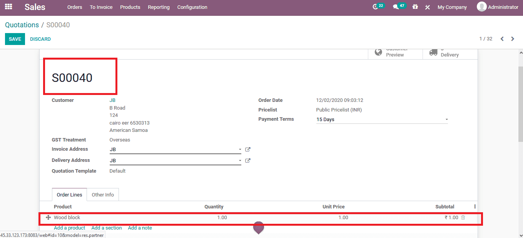This screenshot has height=238, width=523.
Task: Open the Configuration menu
Action: click(192, 7)
